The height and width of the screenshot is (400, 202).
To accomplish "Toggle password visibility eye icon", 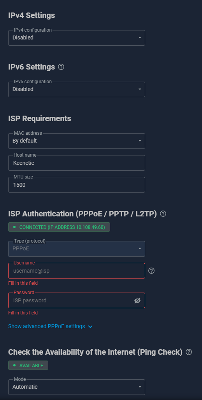I will pyautogui.click(x=137, y=300).
